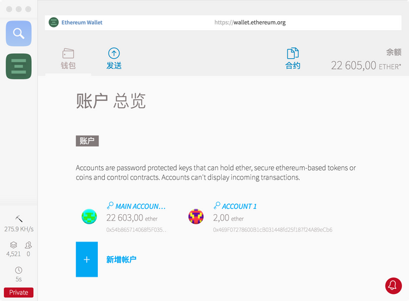Click the 新增帐户 add account label
409x301 pixels.
(x=121, y=259)
